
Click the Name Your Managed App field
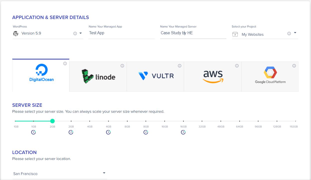pos(122,33)
